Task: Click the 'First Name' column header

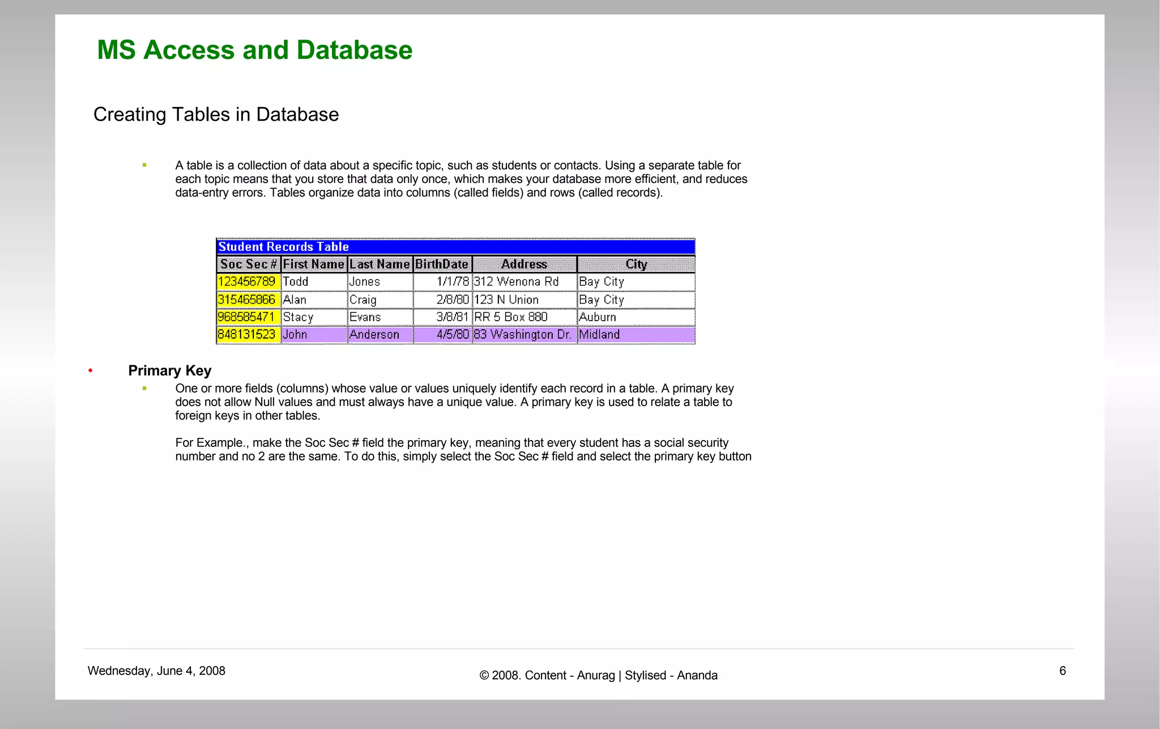Action: [x=314, y=265]
